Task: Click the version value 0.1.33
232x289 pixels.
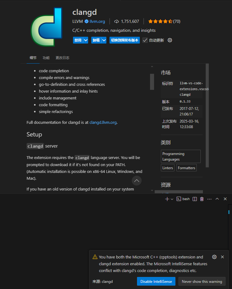Action: (x=185, y=102)
